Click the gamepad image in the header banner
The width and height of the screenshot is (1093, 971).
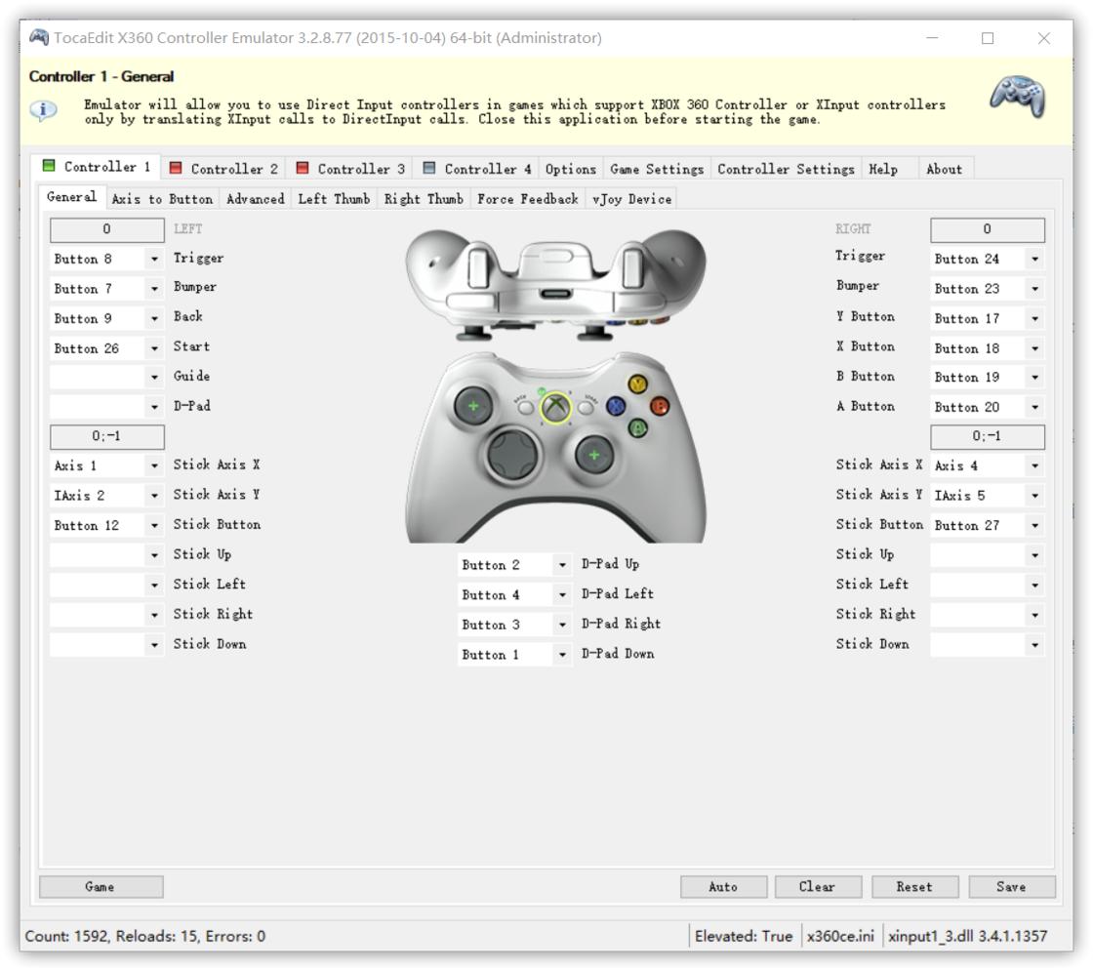pyautogui.click(x=1018, y=97)
